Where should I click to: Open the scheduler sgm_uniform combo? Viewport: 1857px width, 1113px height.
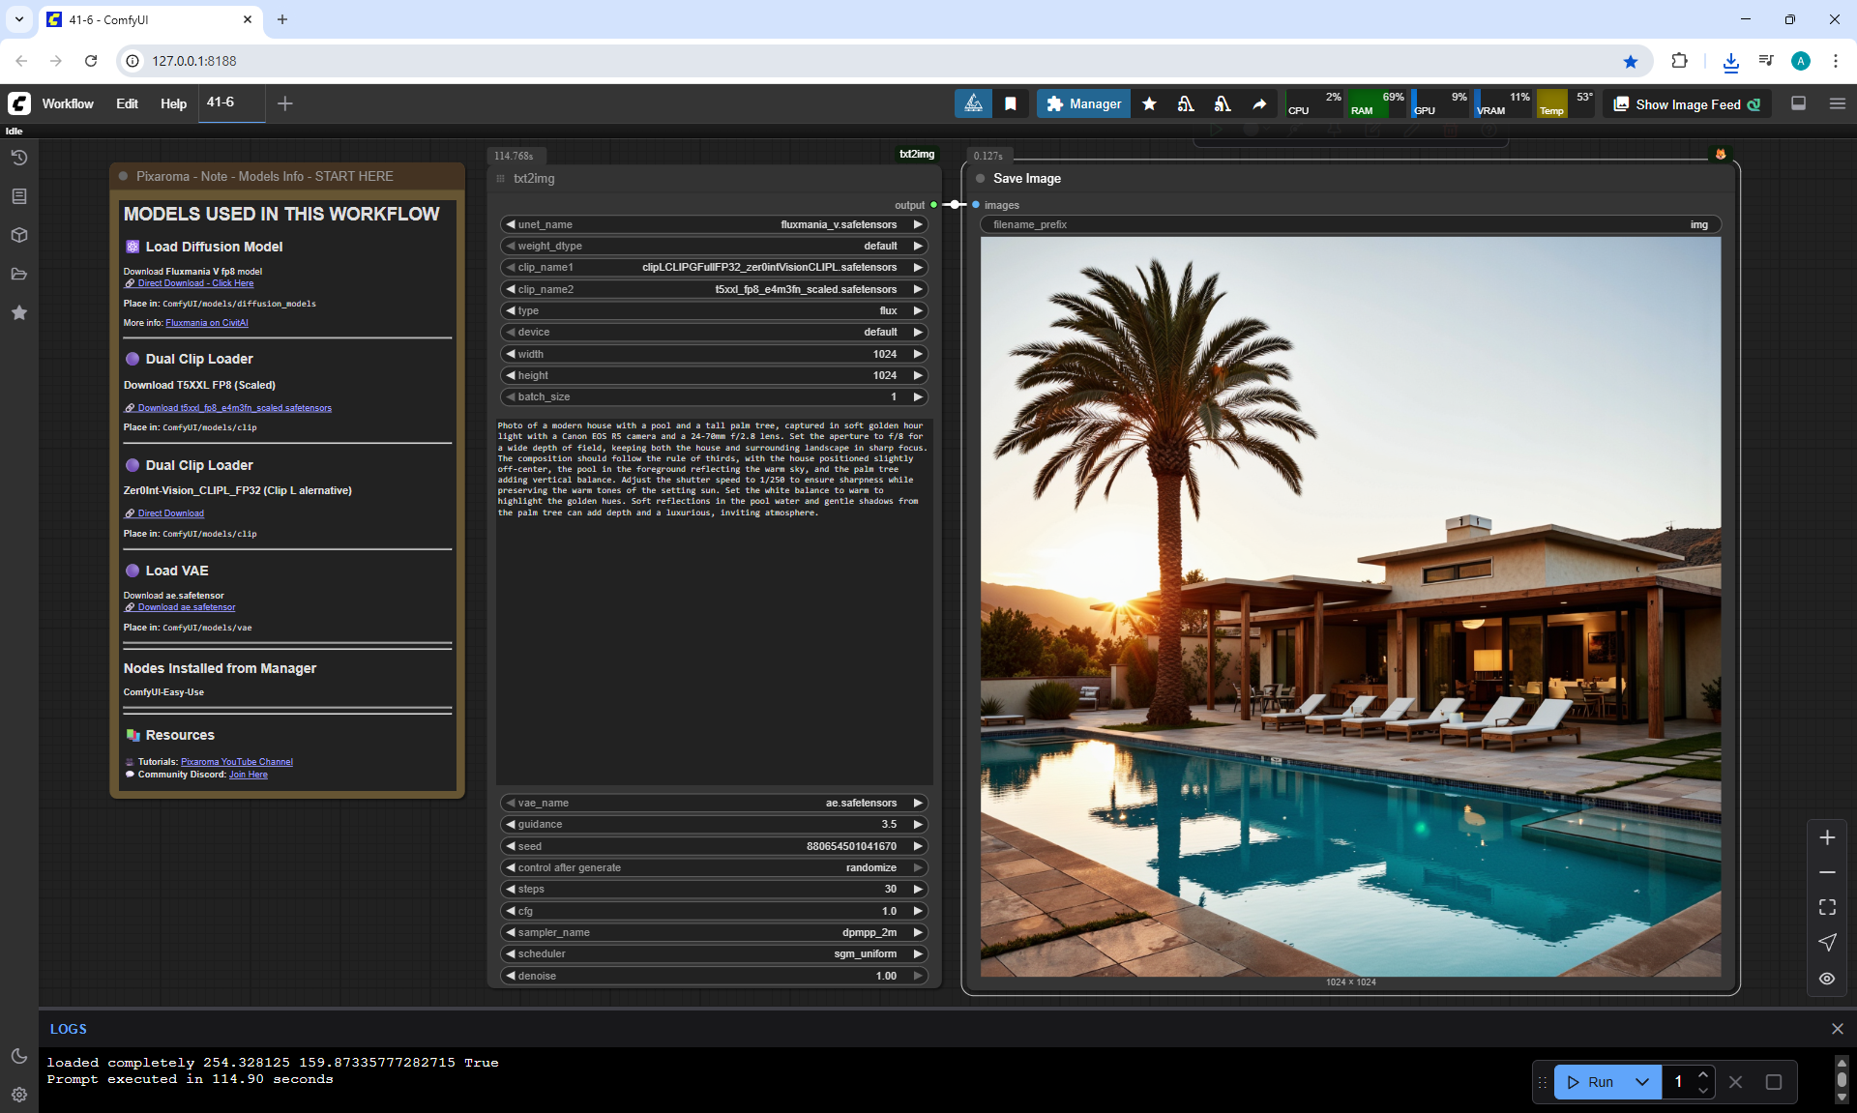(x=714, y=953)
